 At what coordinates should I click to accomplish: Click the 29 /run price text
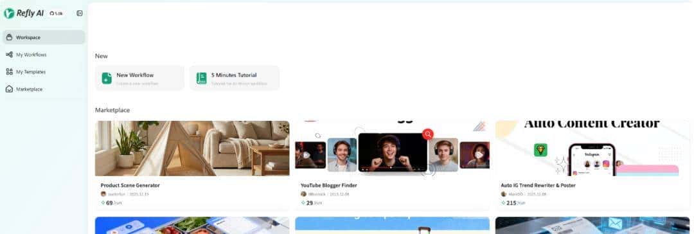click(x=314, y=203)
